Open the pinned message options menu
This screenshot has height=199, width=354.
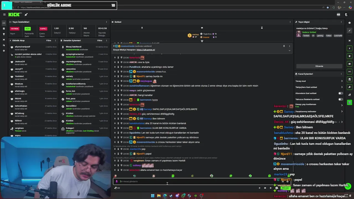click(290, 46)
